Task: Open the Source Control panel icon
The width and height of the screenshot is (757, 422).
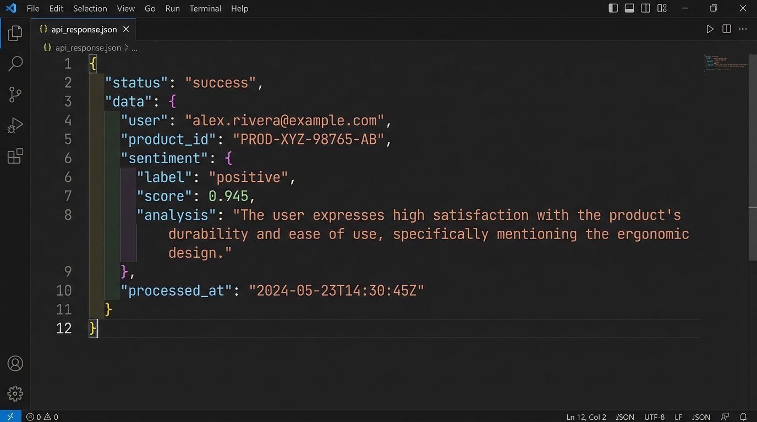Action: coord(15,94)
